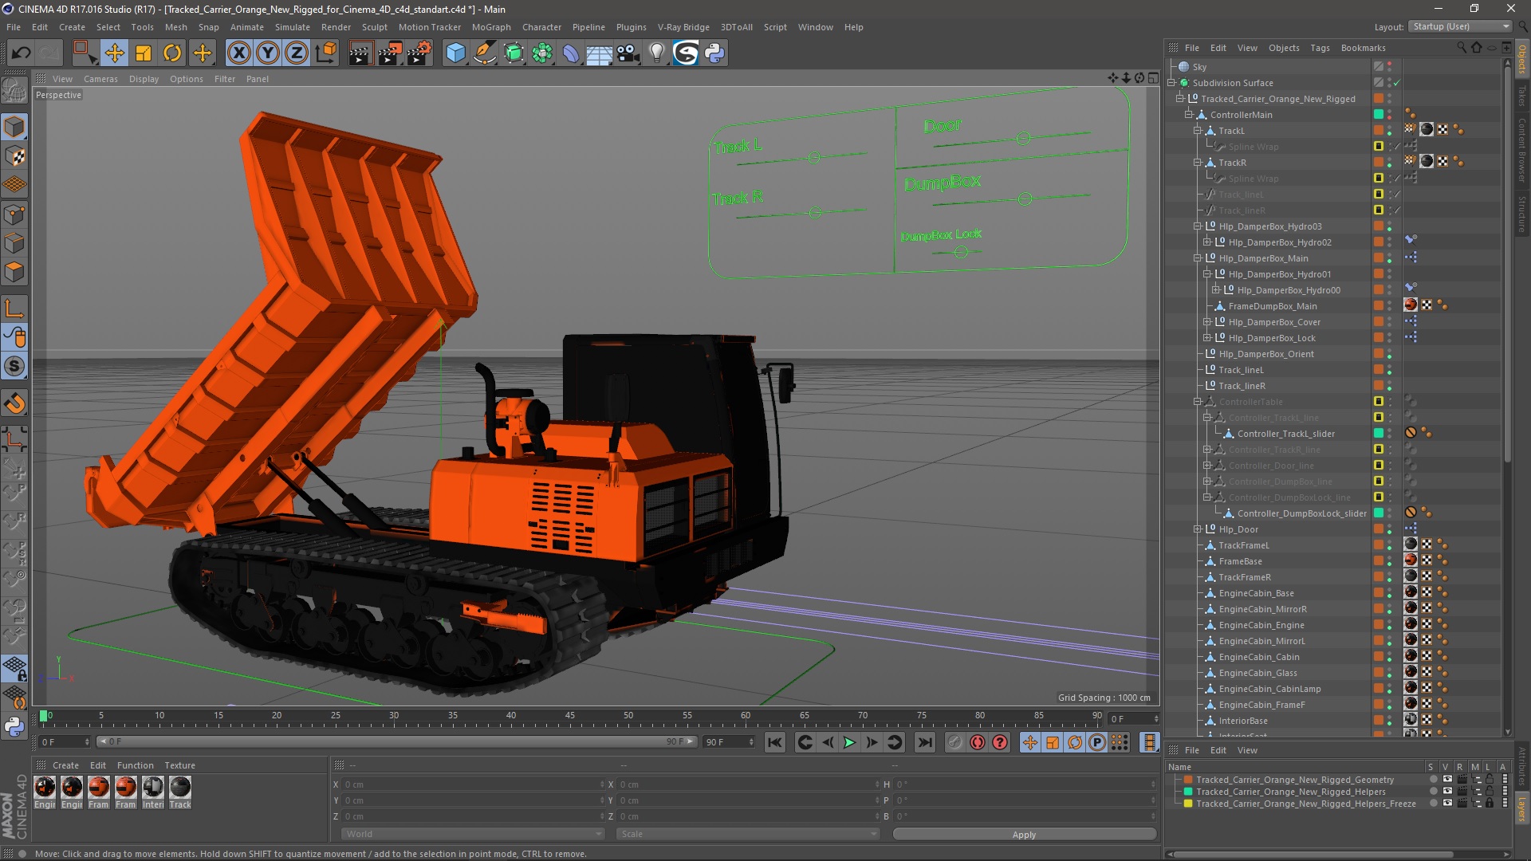Open the timeline dope sheet icon

[1149, 742]
